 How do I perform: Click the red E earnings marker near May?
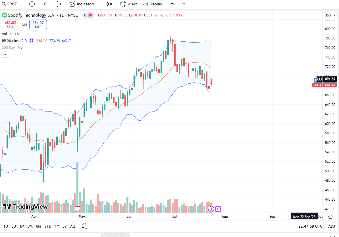coord(77,209)
